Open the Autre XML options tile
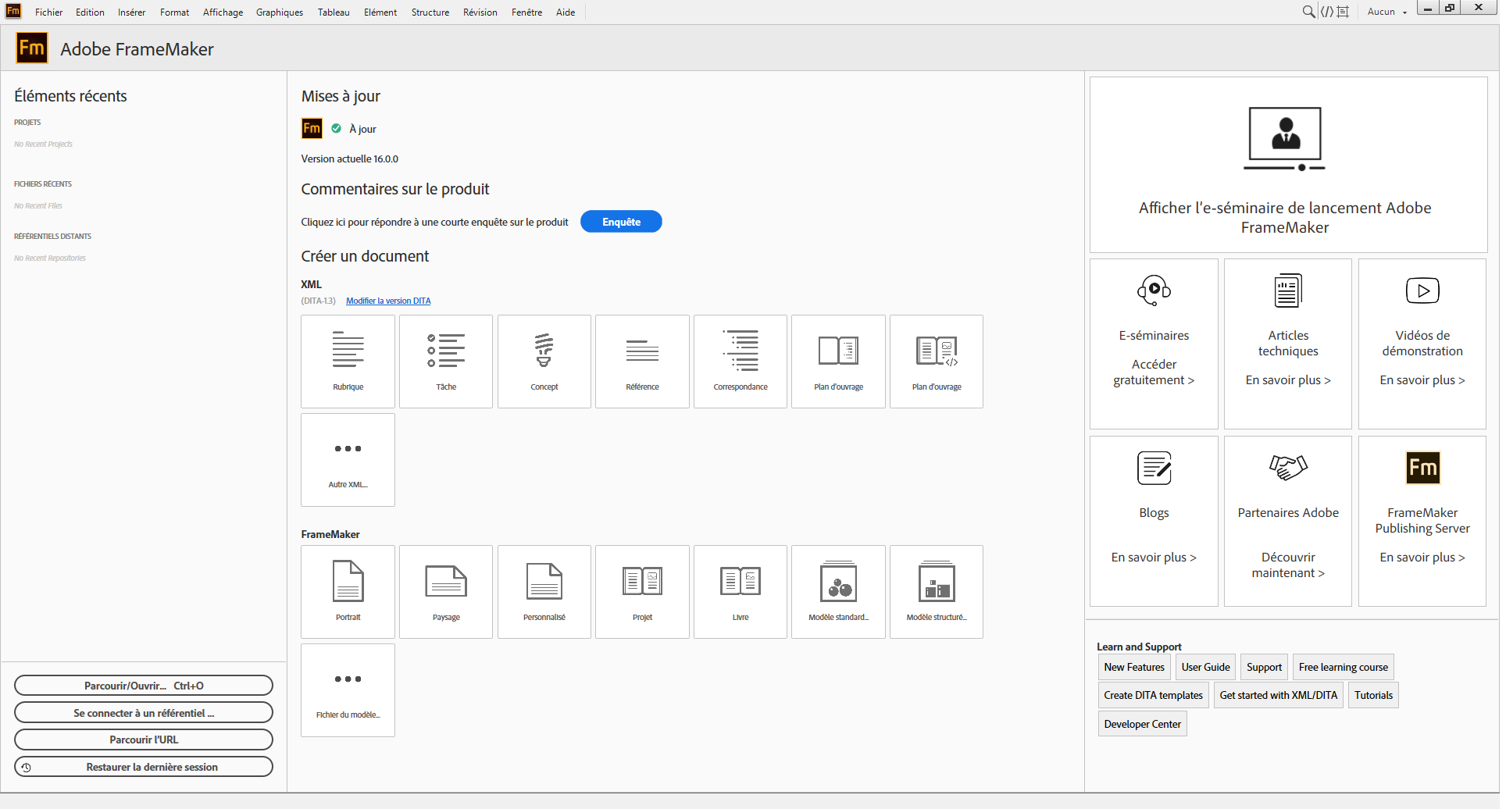Viewport: 1506px width, 809px height. [x=348, y=460]
